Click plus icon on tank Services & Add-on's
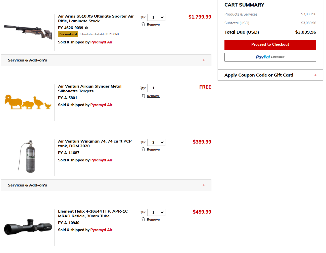This screenshot has height=253, width=326. (x=204, y=185)
